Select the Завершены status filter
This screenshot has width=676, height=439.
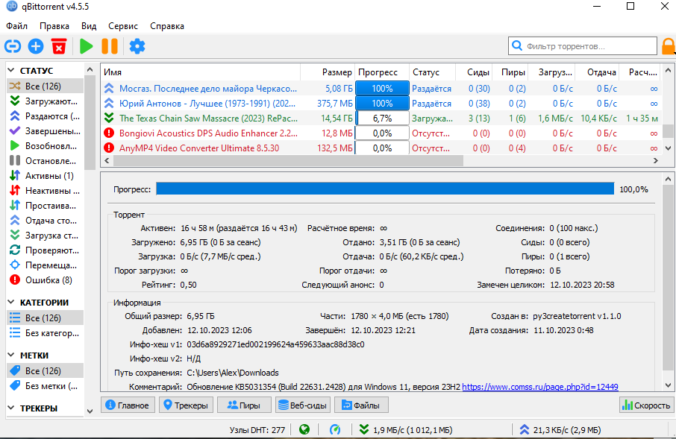click(46, 131)
